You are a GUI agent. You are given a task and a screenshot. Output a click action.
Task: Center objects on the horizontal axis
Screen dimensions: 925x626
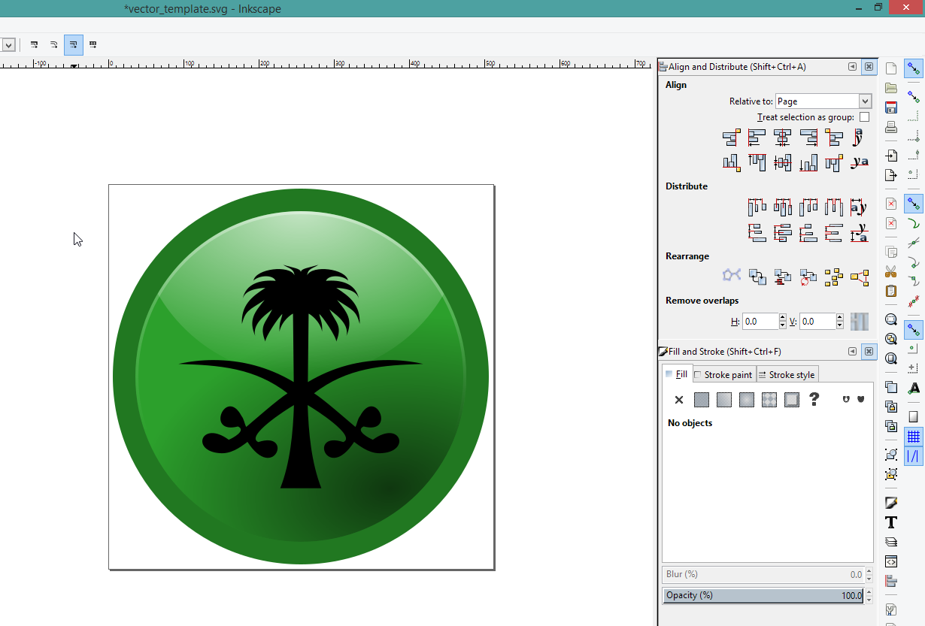tap(782, 162)
